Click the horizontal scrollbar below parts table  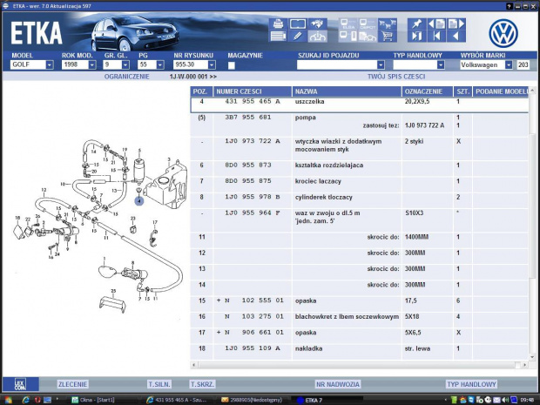(359, 365)
